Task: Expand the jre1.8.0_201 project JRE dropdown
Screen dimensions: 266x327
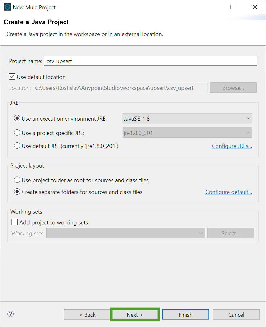Action: point(187,133)
